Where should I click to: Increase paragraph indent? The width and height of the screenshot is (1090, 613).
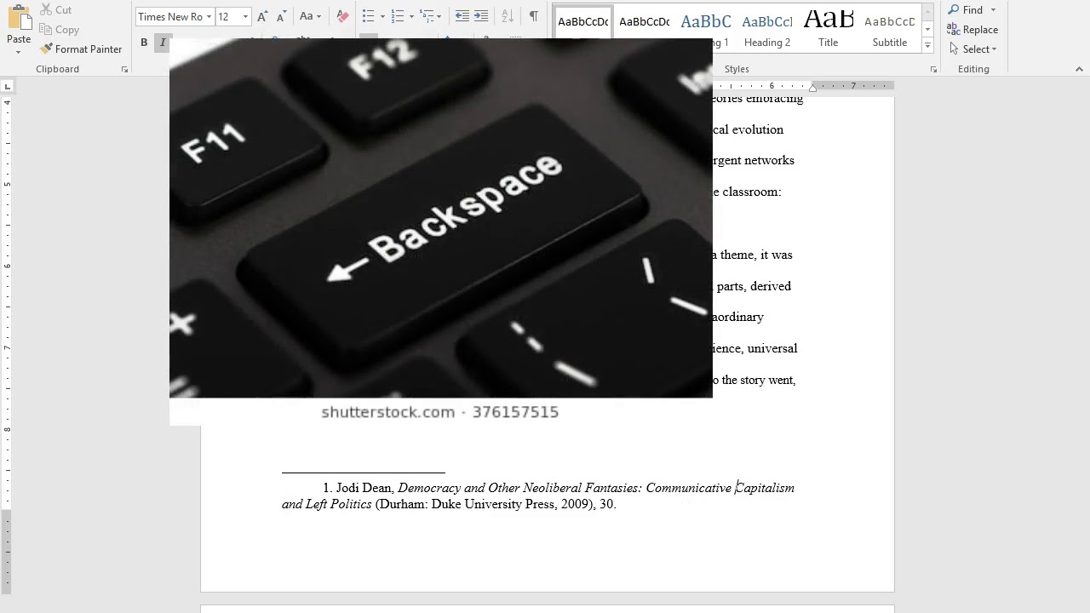(x=481, y=16)
